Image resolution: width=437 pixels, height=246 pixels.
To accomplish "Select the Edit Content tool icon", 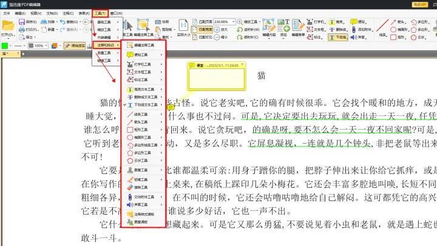I will tap(269, 25).
